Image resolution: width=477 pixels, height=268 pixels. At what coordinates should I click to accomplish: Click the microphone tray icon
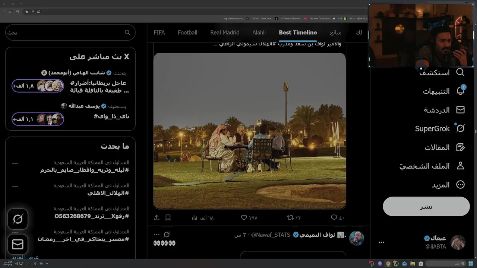[x=35, y=264]
